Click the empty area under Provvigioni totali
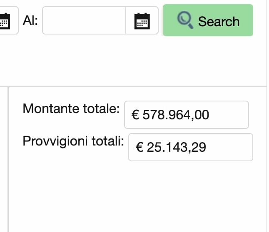269x232 pixels. [137, 195]
